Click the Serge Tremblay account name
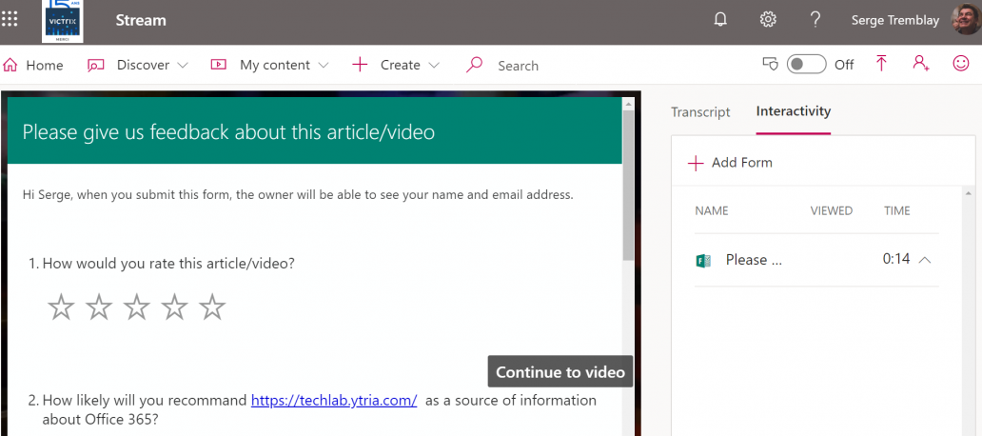The width and height of the screenshot is (982, 436). click(x=895, y=21)
